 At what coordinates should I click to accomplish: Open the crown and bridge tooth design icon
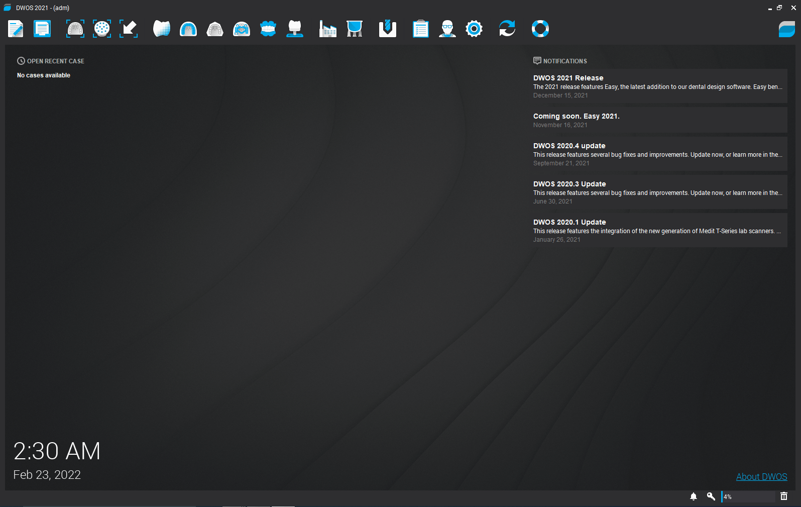(x=162, y=29)
